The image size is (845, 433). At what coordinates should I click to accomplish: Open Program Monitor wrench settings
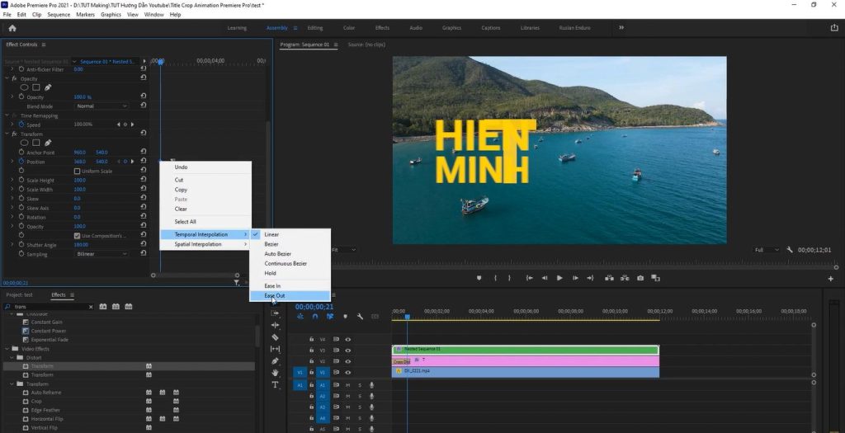click(x=790, y=250)
